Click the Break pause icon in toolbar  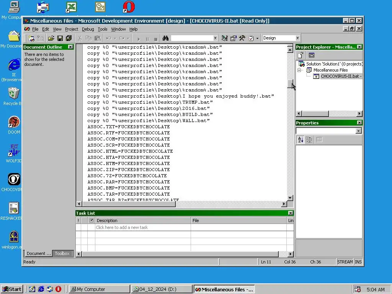pos(147,39)
